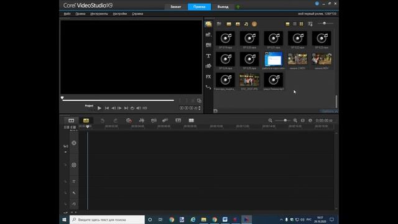
Task: Open Chrome from the taskbar
Action: [172, 220]
